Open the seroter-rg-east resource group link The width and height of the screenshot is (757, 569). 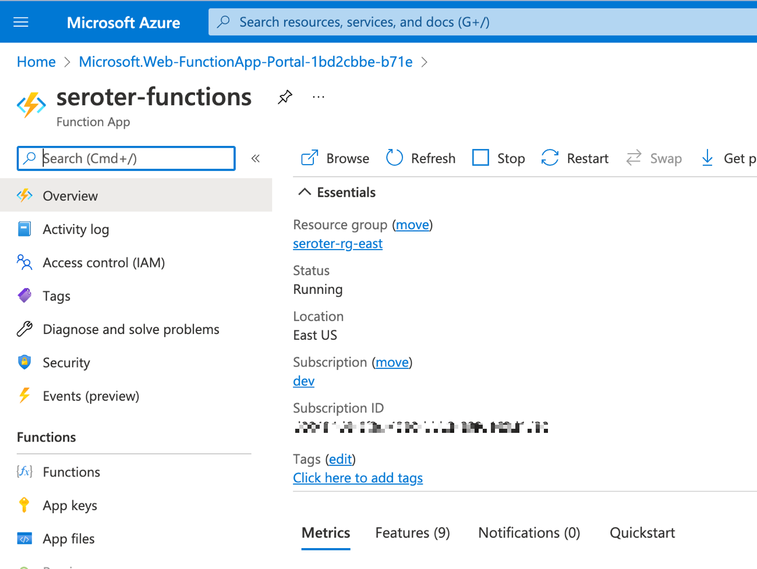[337, 244]
